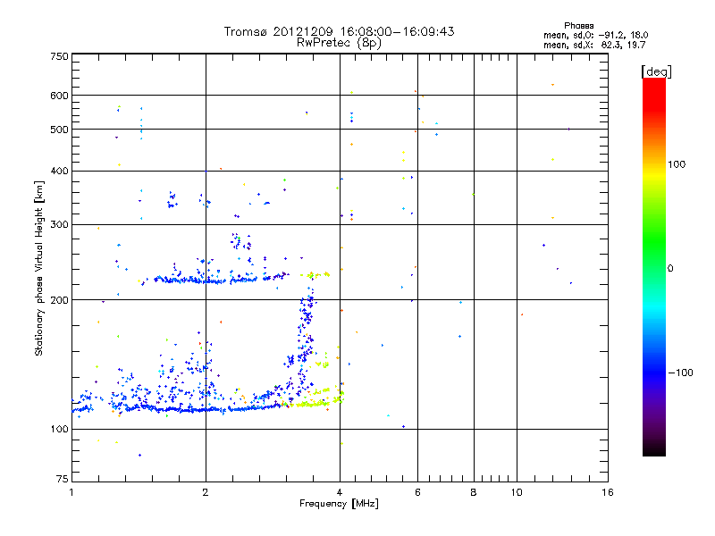The image size is (715, 536).
Task: Click the 'RwPretec (8p)' subtitle
Action: click(x=339, y=43)
